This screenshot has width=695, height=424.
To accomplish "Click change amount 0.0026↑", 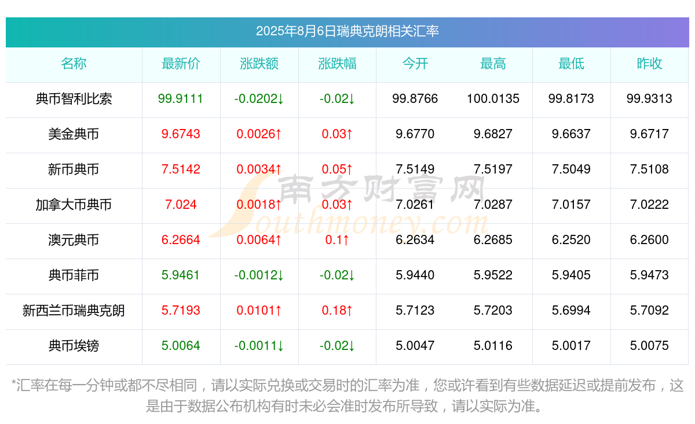I will (259, 134).
